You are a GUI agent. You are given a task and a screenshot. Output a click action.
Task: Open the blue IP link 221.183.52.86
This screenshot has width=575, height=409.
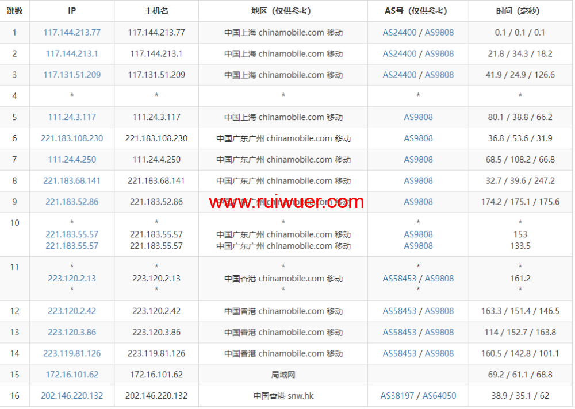click(72, 202)
